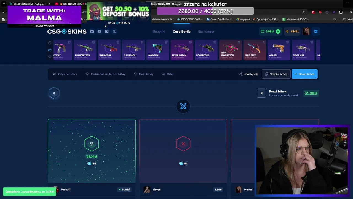Open the Exchanger tab

pyautogui.click(x=206, y=32)
